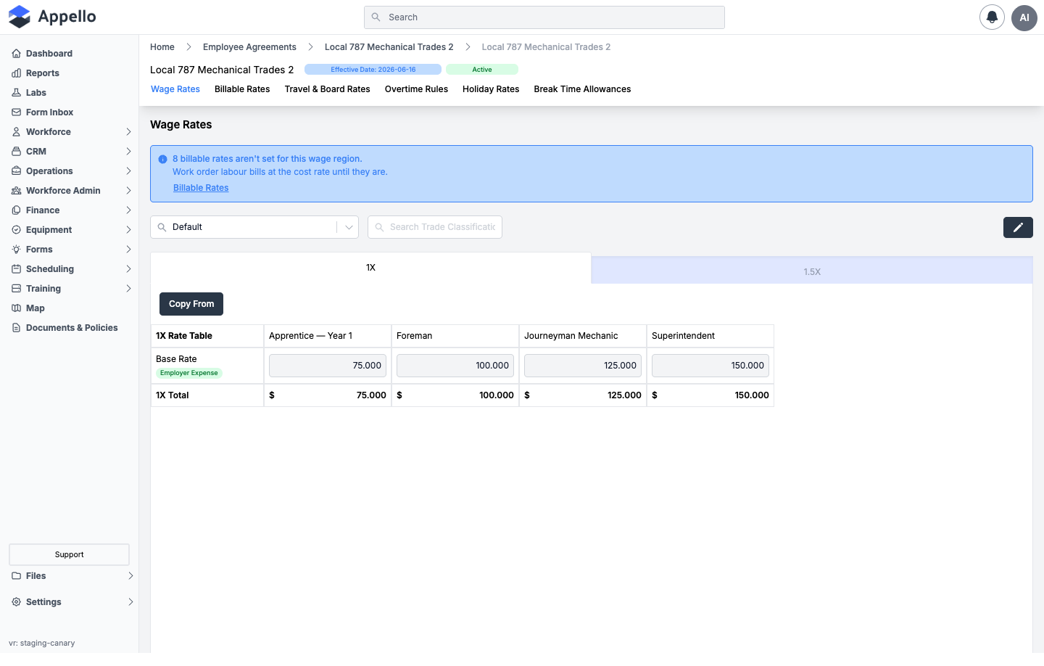Click the Reports chart icon
Screen dimensions: 1044x666
point(16,73)
